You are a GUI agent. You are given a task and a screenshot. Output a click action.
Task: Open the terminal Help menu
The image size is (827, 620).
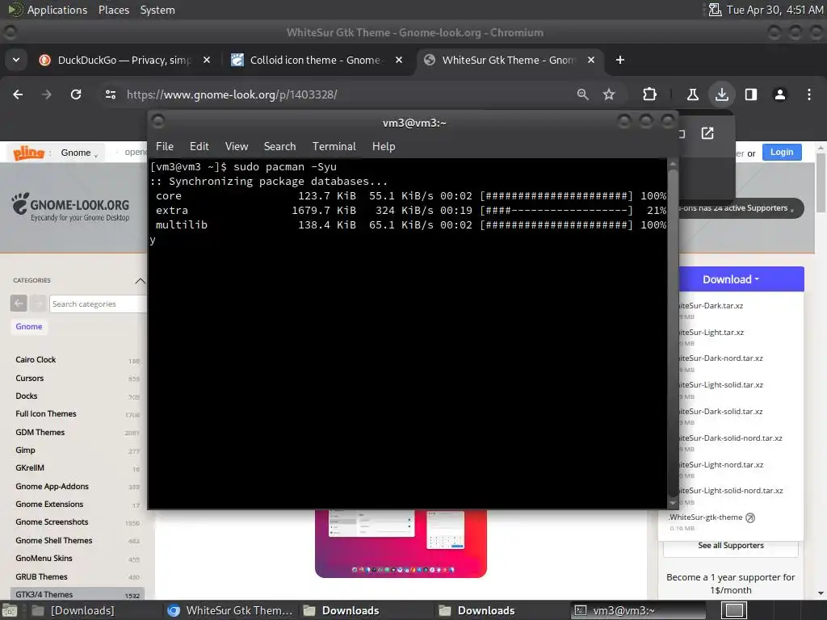[x=384, y=147]
